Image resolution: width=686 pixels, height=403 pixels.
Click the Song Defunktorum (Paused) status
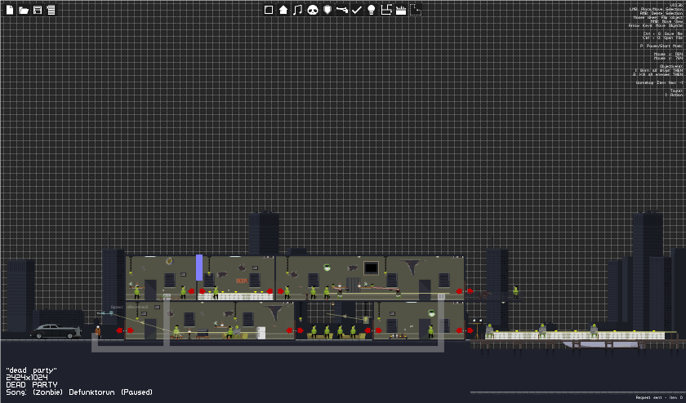pyautogui.click(x=79, y=392)
